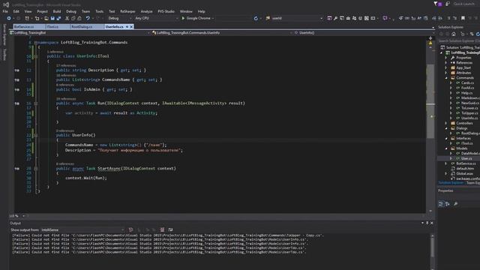Click the wrench icon in the toolbar
The width and height of the screenshot is (480, 270).
(335, 18)
